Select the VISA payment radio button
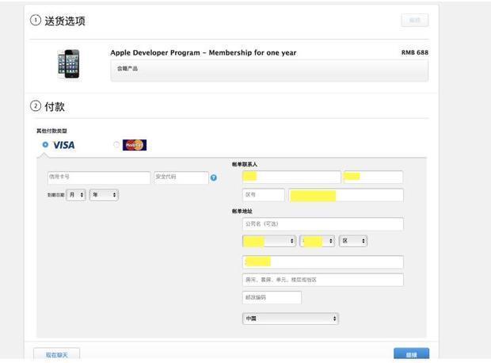Screen dimensions: 491x363 pyautogui.click(x=45, y=145)
